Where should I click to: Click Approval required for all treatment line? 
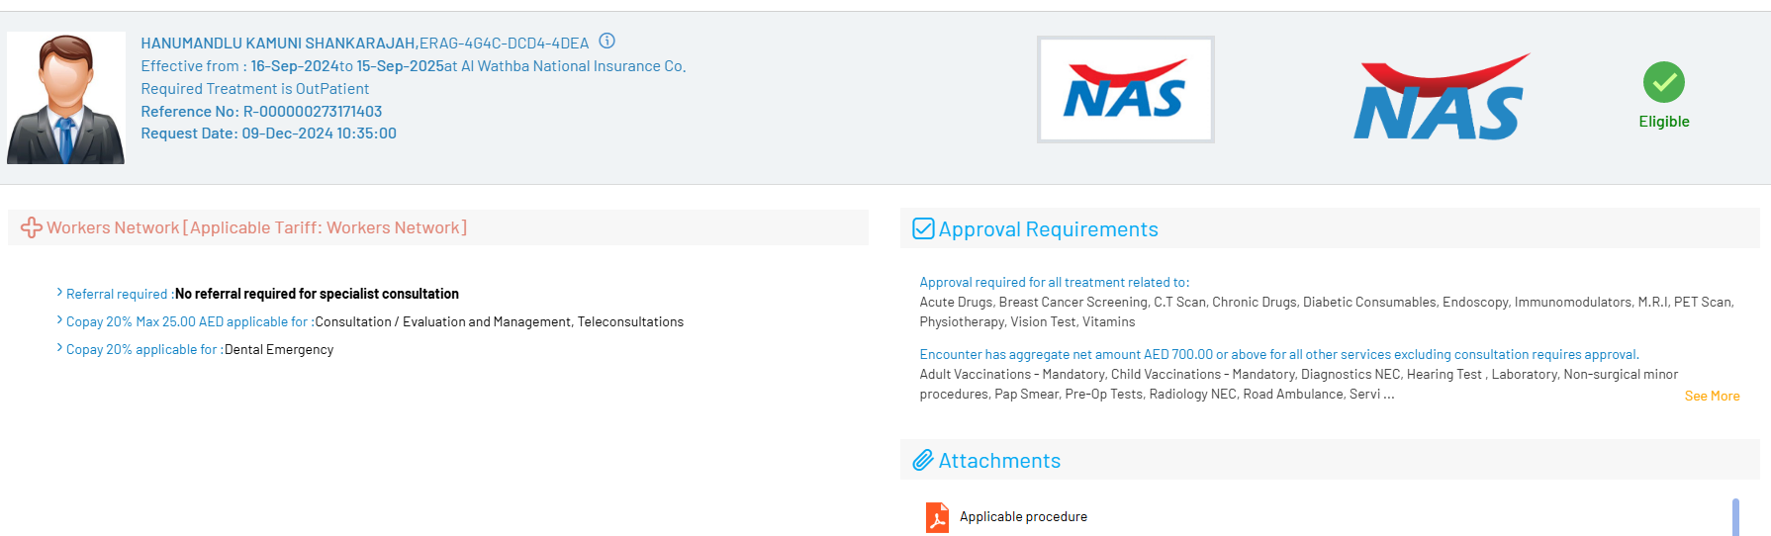[1055, 283]
